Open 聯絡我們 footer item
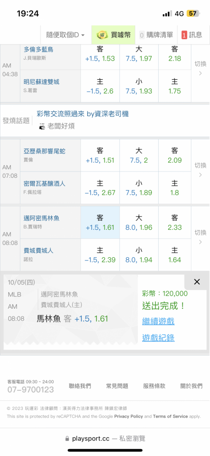Screen dimensions: 210x456 (x=80, y=386)
